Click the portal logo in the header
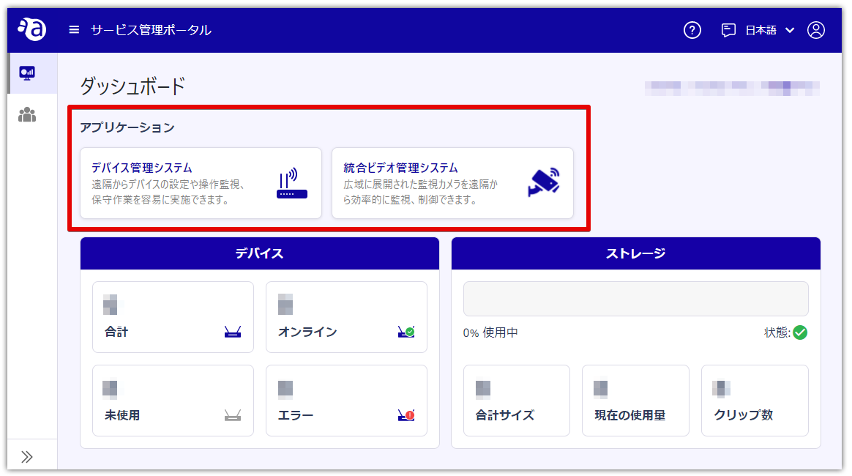Screen dimensions: 852x476 (x=32, y=29)
